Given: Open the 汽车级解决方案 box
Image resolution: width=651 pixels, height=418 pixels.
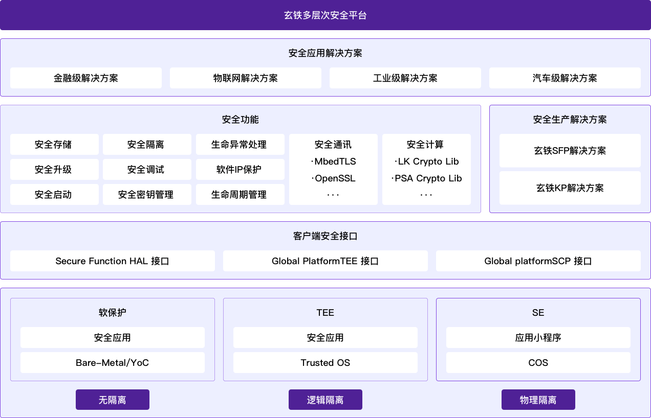Looking at the screenshot, I should click(x=565, y=78).
